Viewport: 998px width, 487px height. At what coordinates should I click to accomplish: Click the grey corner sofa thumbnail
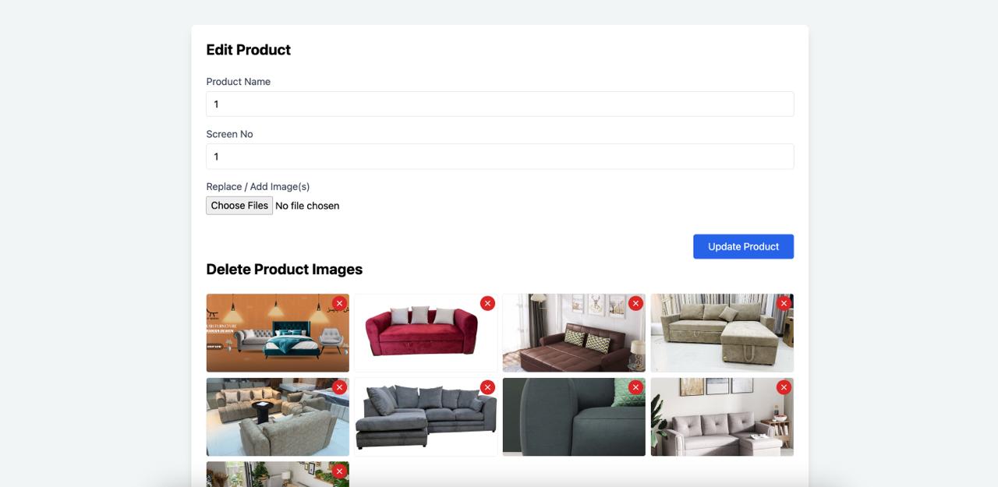pos(426,417)
